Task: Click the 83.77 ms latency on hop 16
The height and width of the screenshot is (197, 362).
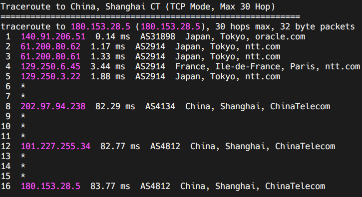Action: 110,186
